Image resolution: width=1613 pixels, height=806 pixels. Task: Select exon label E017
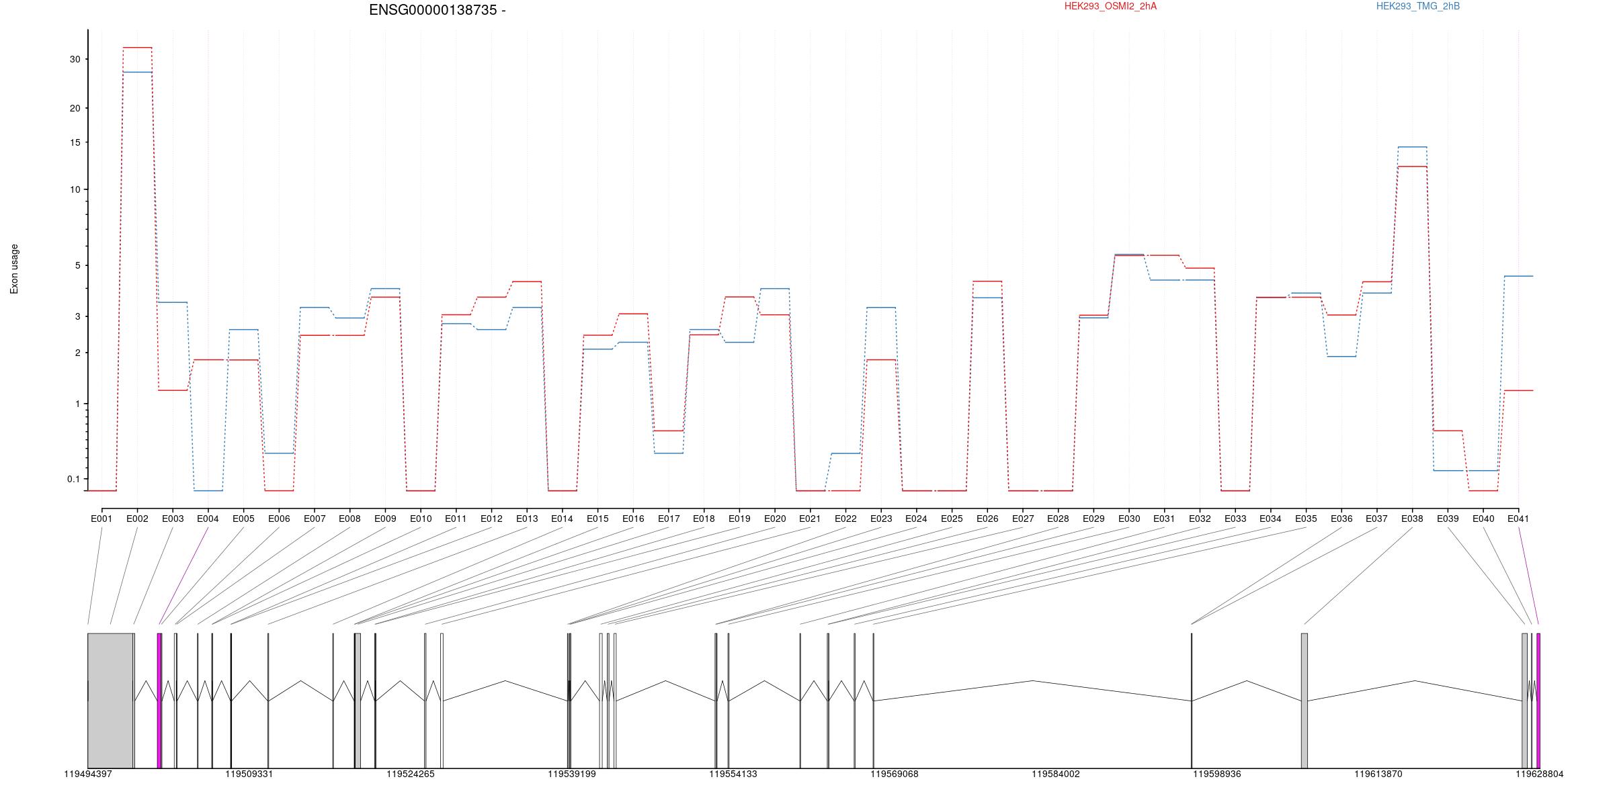click(x=669, y=519)
